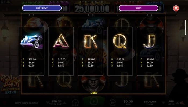Increase total bet with up arrow
This screenshot has height=107, width=188.
point(64,102)
